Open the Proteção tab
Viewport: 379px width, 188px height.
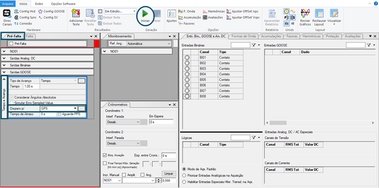[x=333, y=36]
